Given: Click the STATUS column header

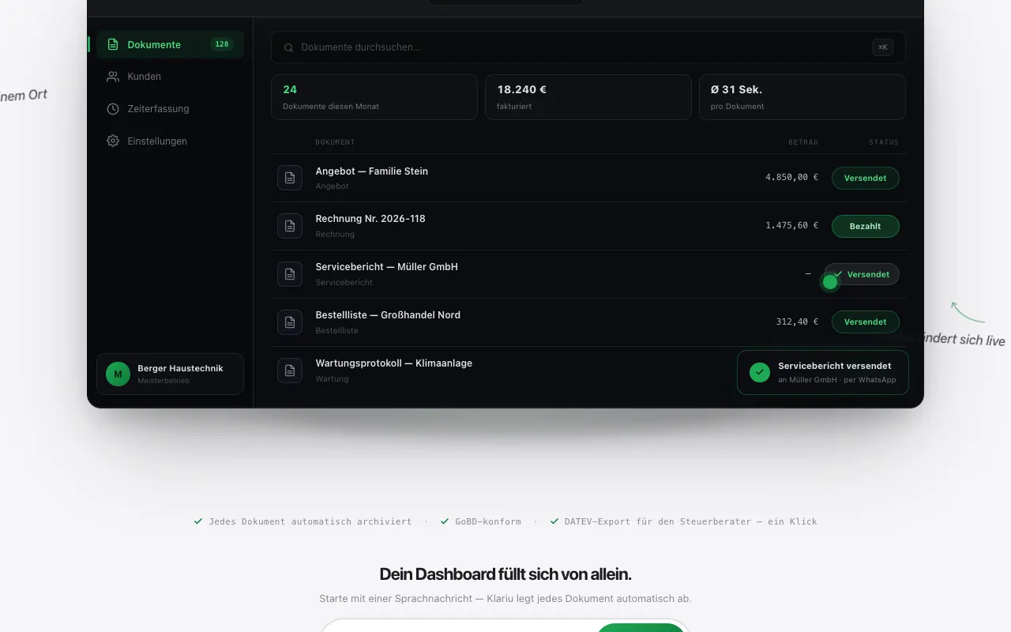Looking at the screenshot, I should pos(884,142).
